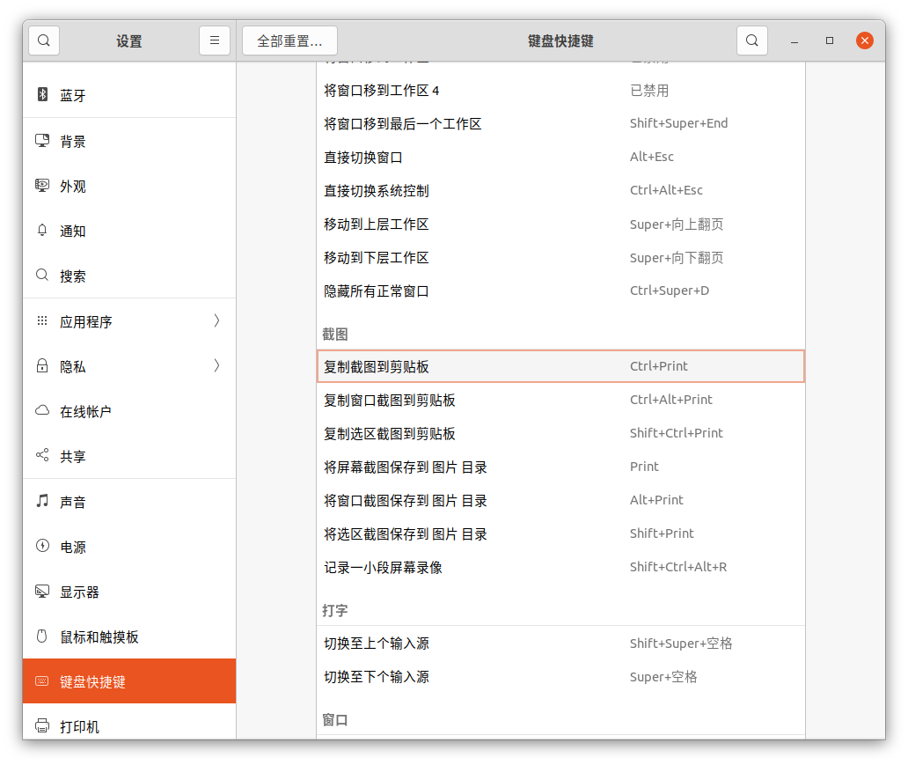This screenshot has width=908, height=765.
Task: Select the 切换至上个输入源 row
Action: tap(560, 644)
